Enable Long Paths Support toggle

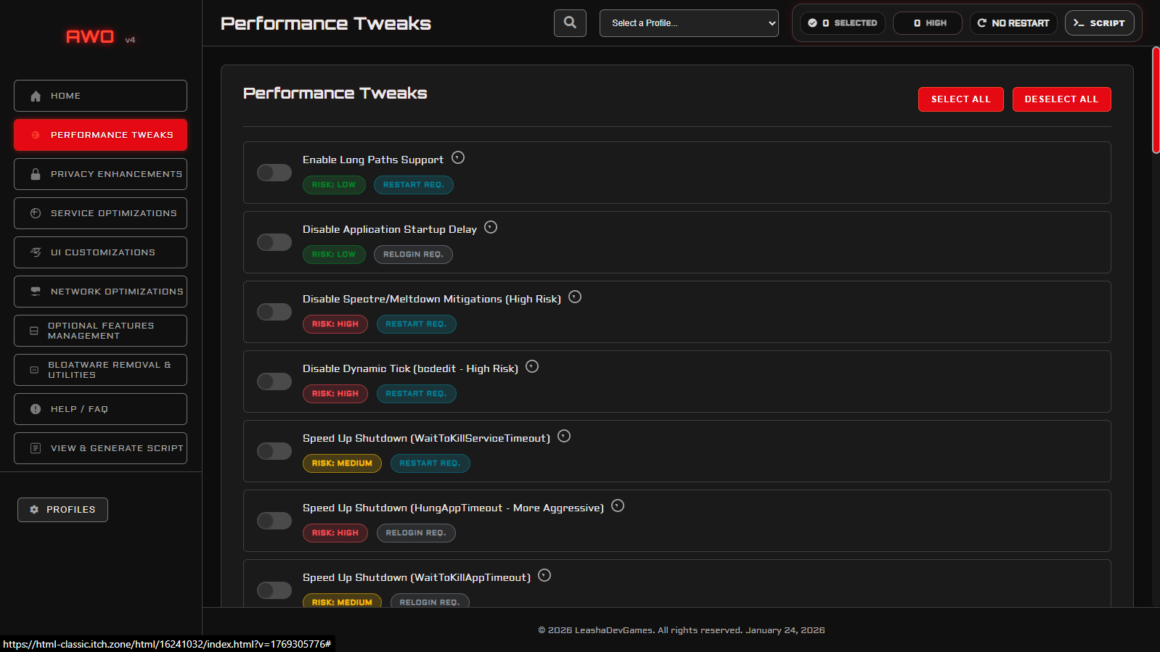(x=274, y=173)
